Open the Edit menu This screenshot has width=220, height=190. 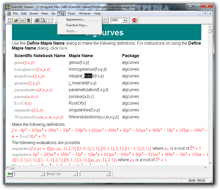click(x=24, y=13)
